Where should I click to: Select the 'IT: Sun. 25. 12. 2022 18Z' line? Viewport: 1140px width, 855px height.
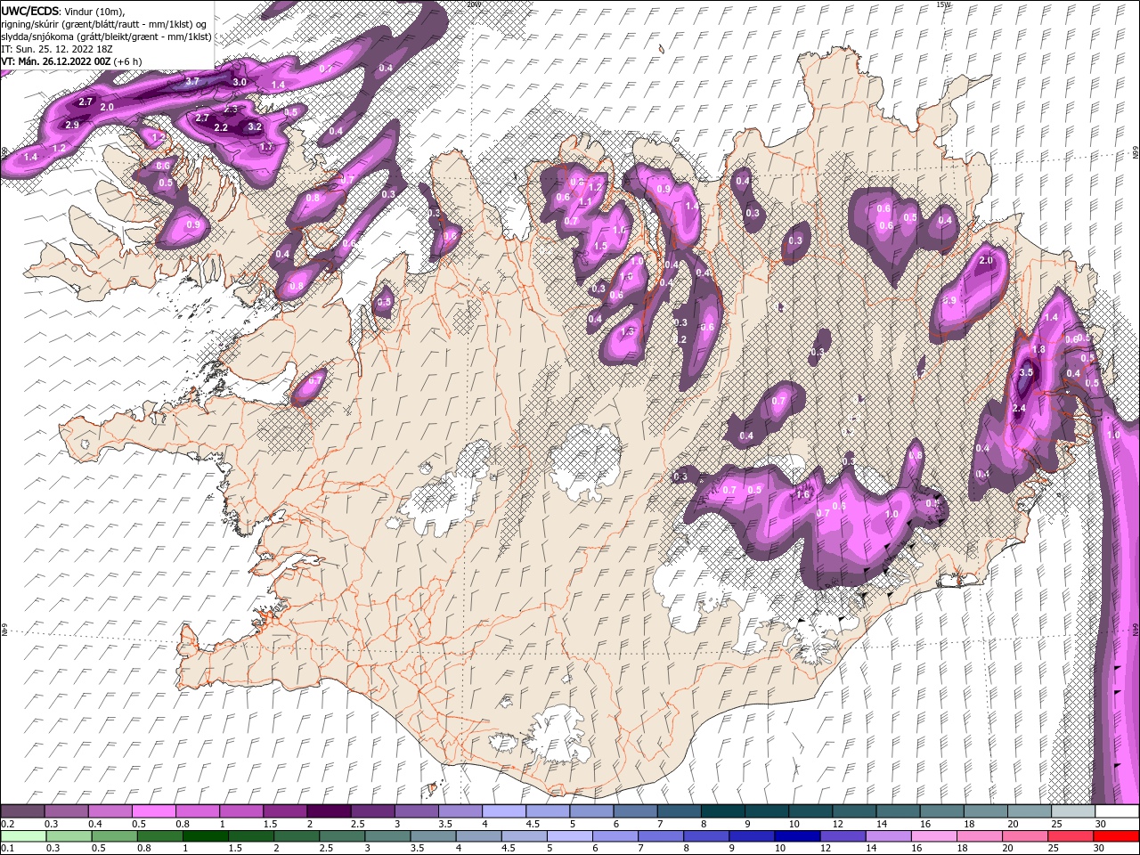coord(55,49)
